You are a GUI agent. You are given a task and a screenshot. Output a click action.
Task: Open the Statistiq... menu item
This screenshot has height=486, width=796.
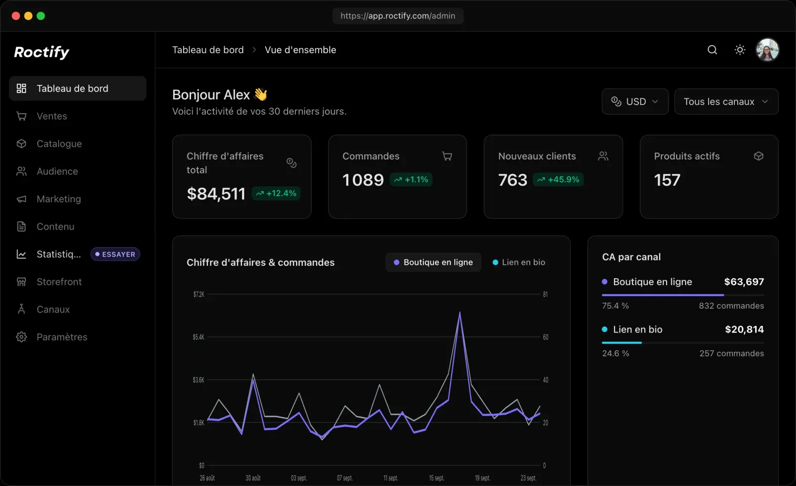coord(78,254)
